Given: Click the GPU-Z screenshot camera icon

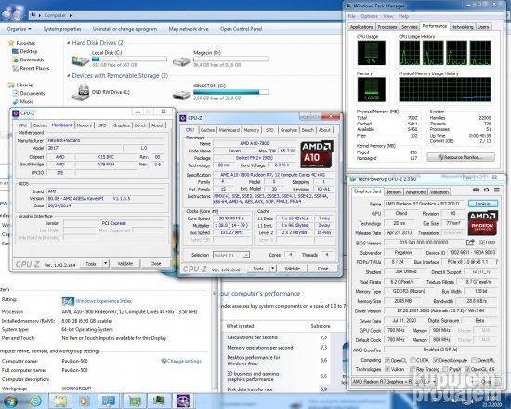Looking at the screenshot, I should [x=476, y=190].
